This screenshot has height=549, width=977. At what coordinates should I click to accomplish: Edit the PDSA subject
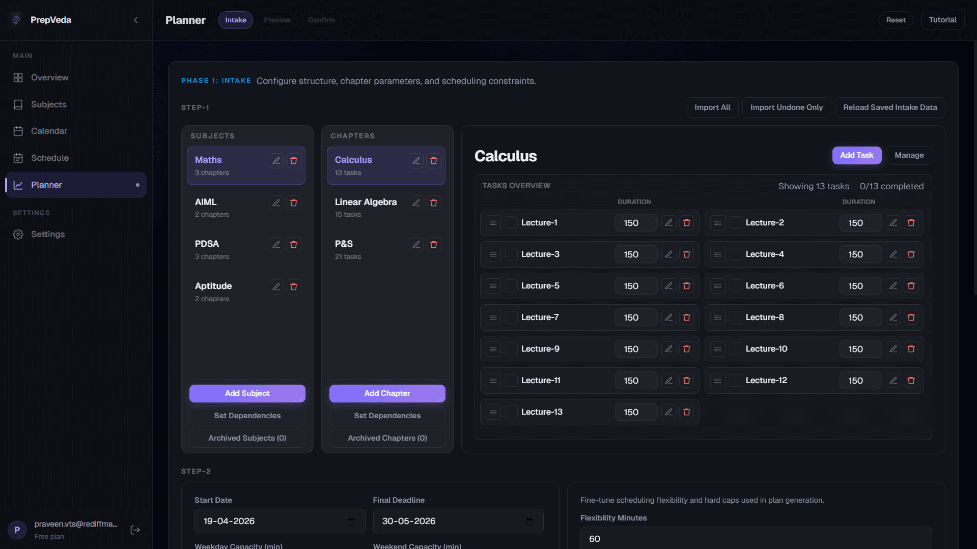tap(276, 245)
